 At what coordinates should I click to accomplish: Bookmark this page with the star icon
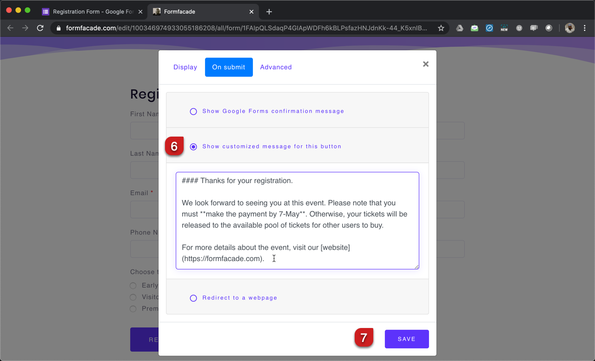tap(441, 28)
